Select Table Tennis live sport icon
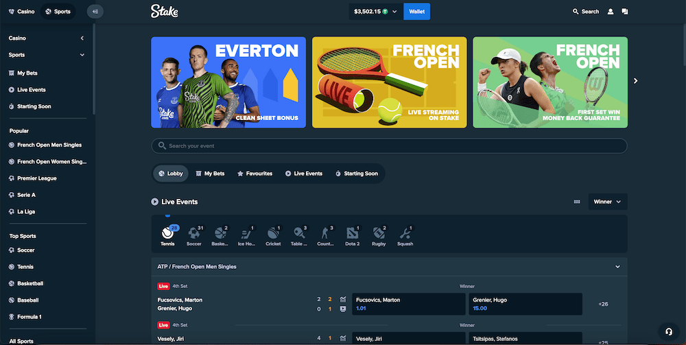The height and width of the screenshot is (345, 686). click(x=299, y=236)
